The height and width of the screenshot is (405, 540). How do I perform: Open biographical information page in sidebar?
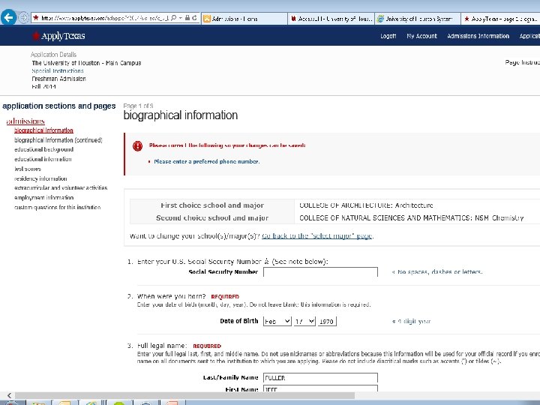(43, 130)
